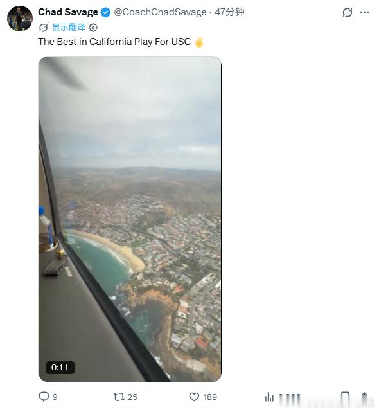Viewport: 379px width, 412px height.
Task: Open the view analytics bar chart icon
Action: (x=269, y=397)
